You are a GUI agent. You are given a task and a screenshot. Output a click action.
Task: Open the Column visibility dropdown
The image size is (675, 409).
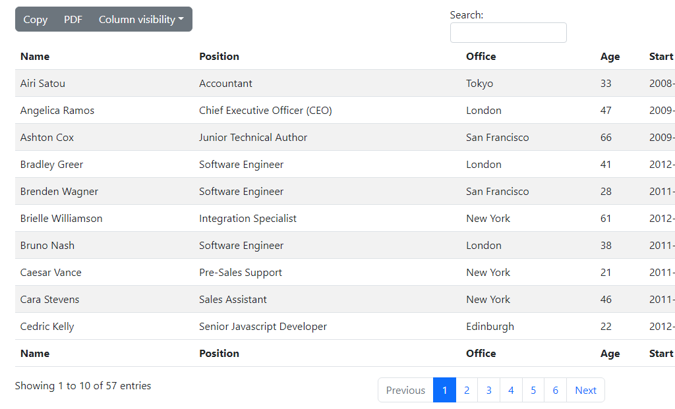point(141,20)
